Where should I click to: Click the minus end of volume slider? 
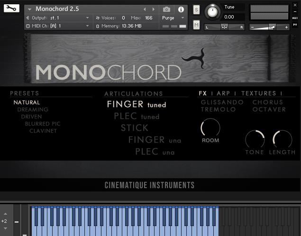(x=253, y=27)
